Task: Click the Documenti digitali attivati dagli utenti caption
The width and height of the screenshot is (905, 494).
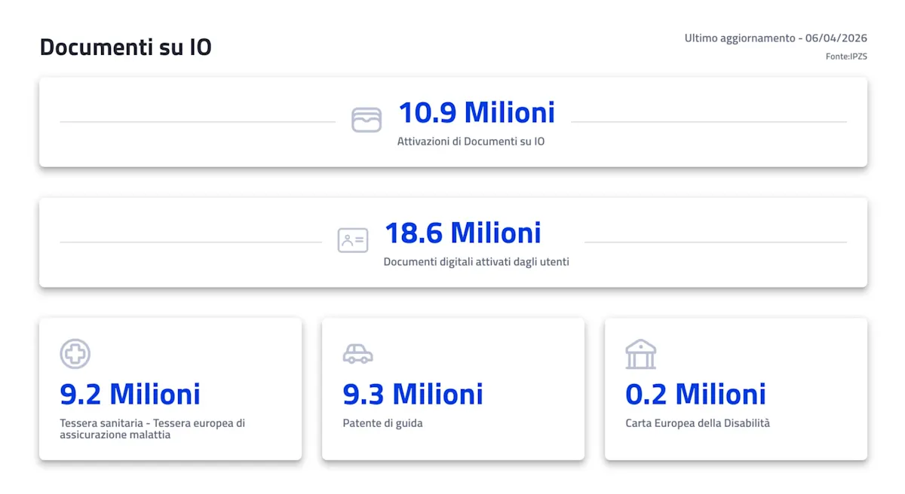Action: (476, 262)
